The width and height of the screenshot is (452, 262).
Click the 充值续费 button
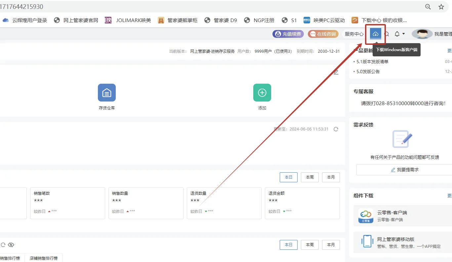(288, 34)
